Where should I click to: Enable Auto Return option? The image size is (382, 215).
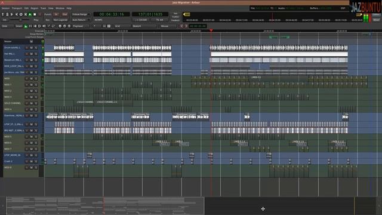(x=81, y=20)
